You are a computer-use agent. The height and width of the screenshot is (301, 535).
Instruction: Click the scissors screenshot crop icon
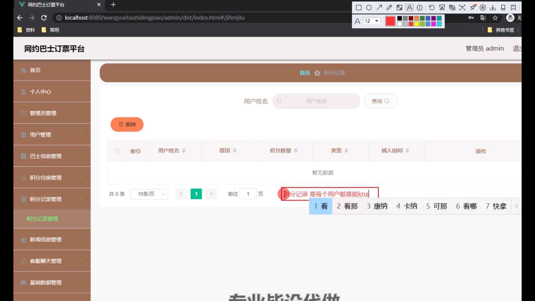click(442, 8)
